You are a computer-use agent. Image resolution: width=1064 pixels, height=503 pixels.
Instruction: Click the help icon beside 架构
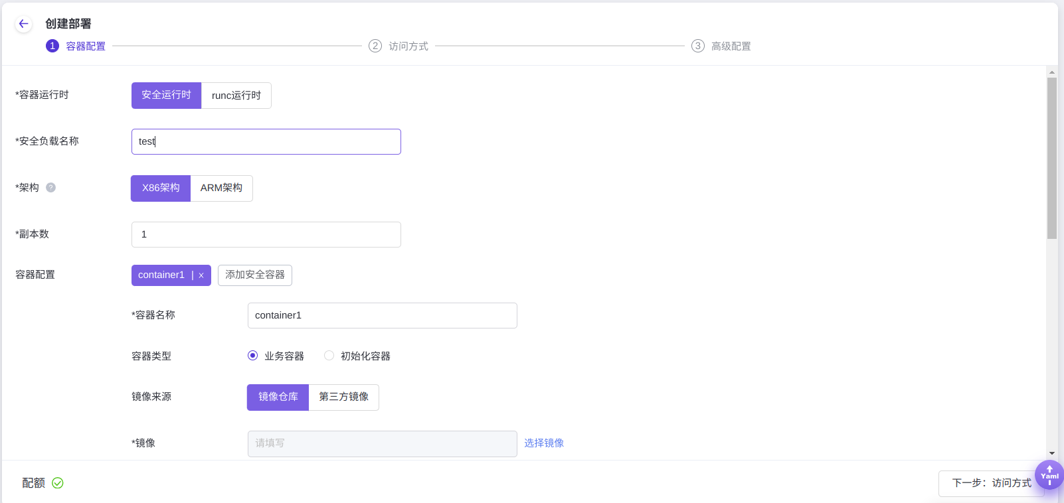tap(50, 188)
